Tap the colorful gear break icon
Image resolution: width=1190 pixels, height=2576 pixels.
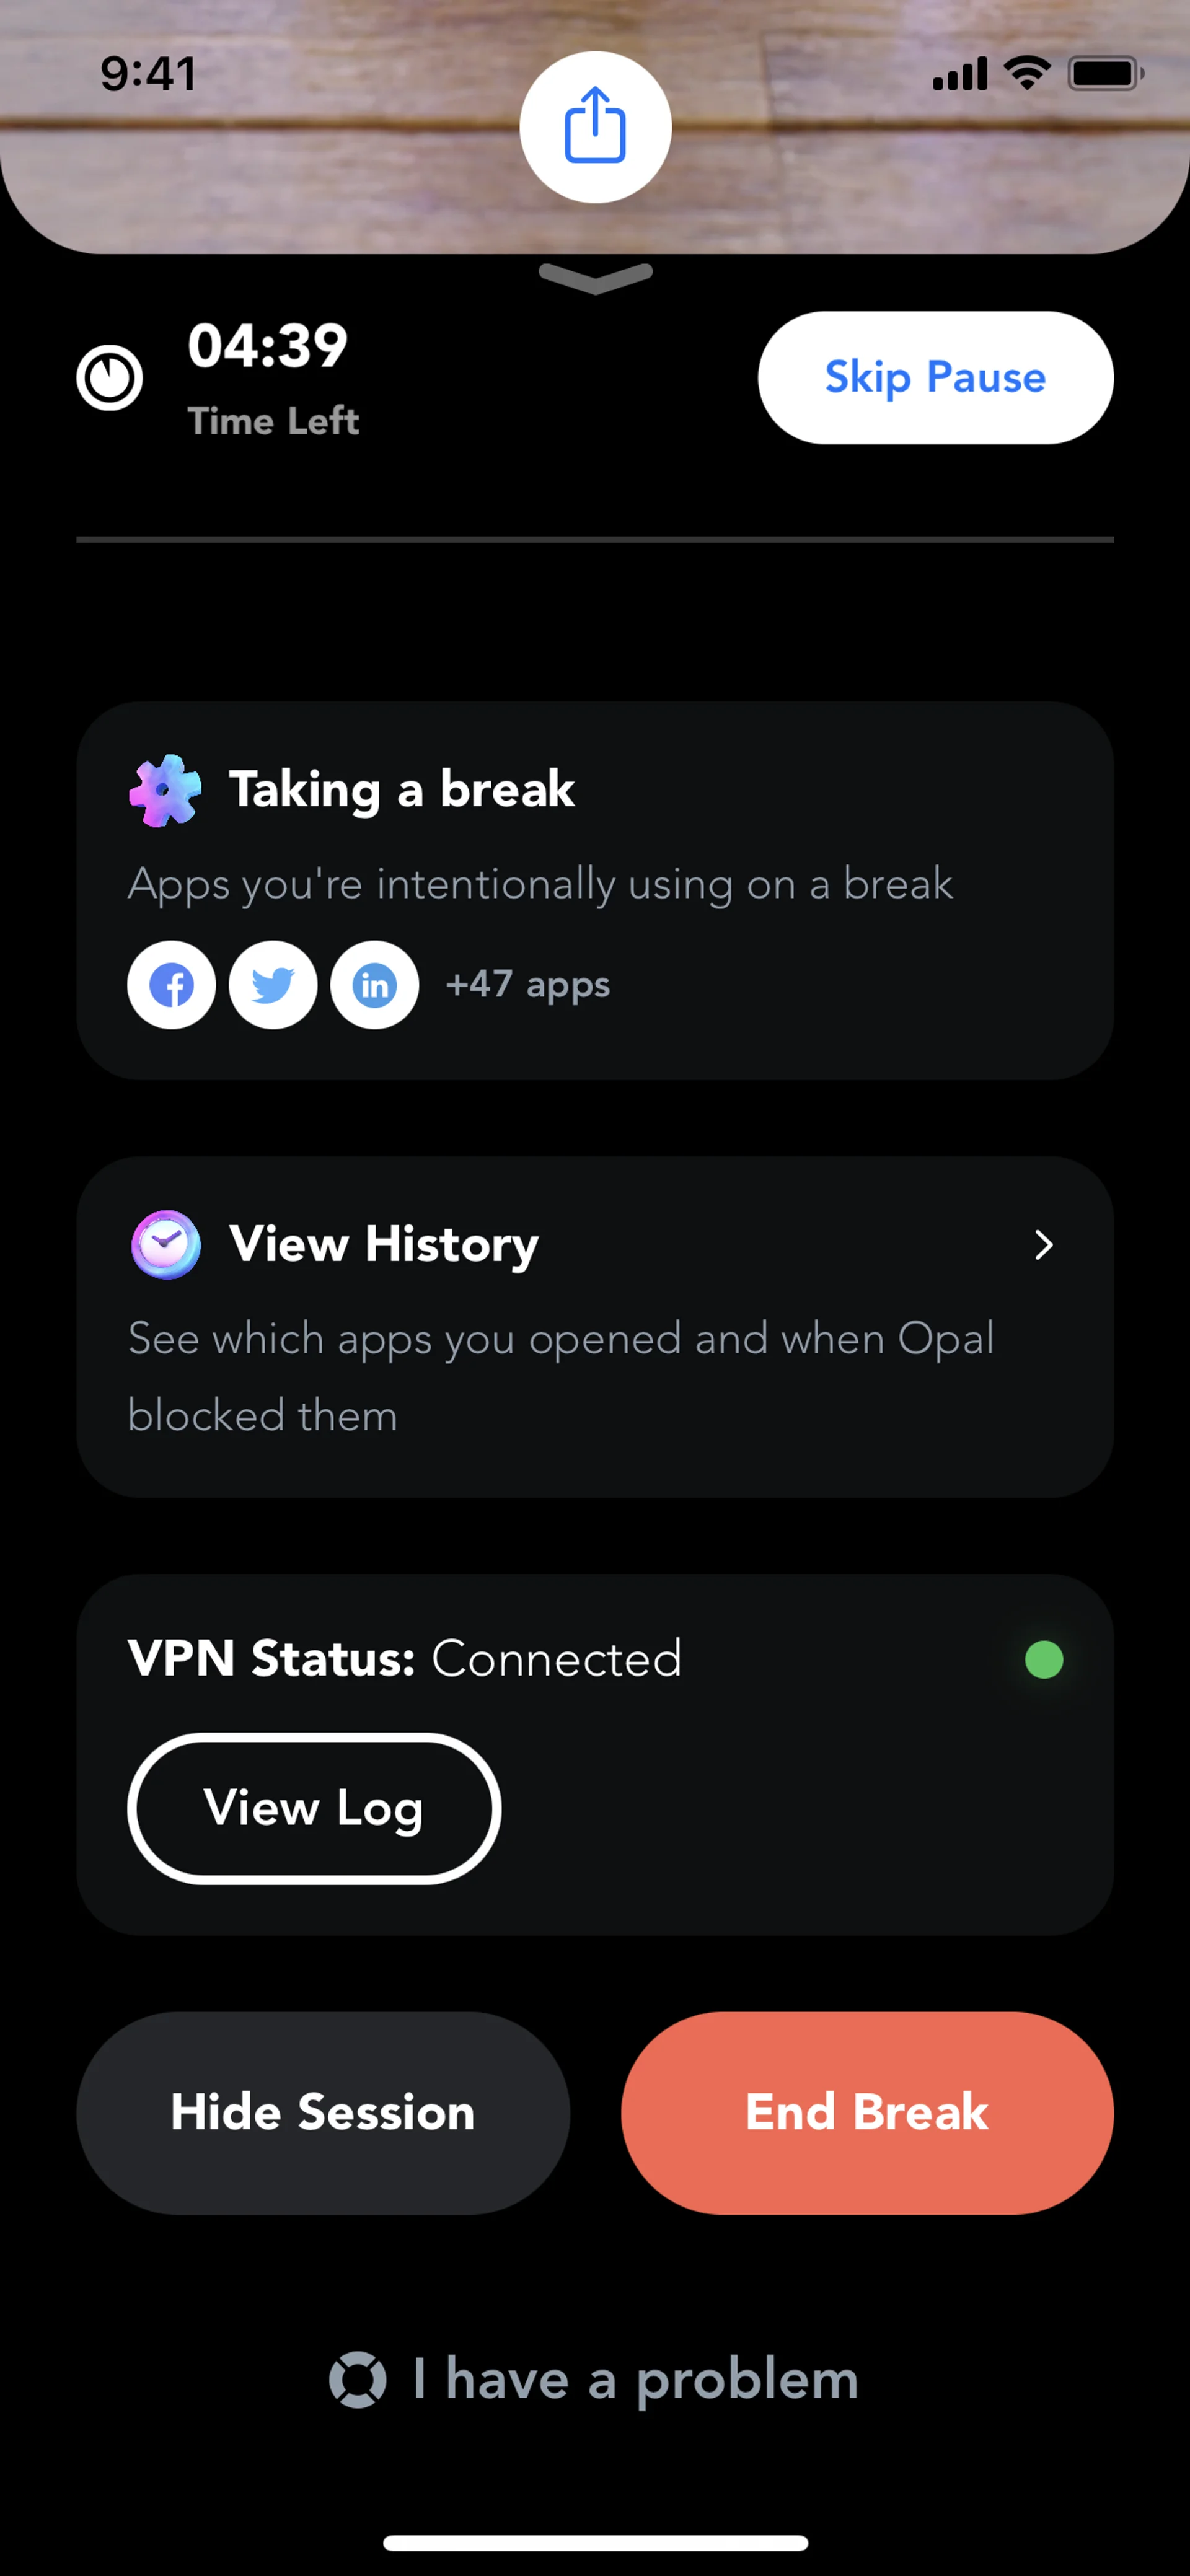(165, 790)
